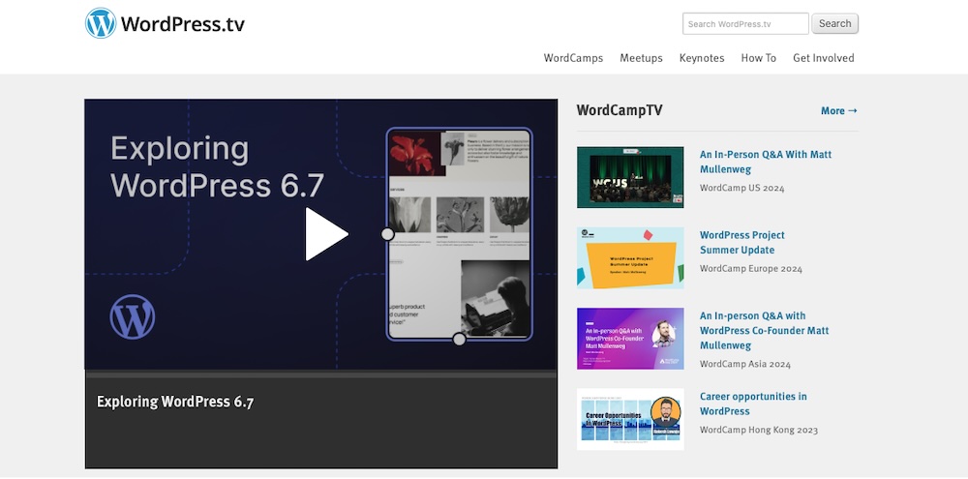Screen dimensions: 968x479
Task: Click the Search WordPress.tv input field
Action: pyautogui.click(x=745, y=23)
